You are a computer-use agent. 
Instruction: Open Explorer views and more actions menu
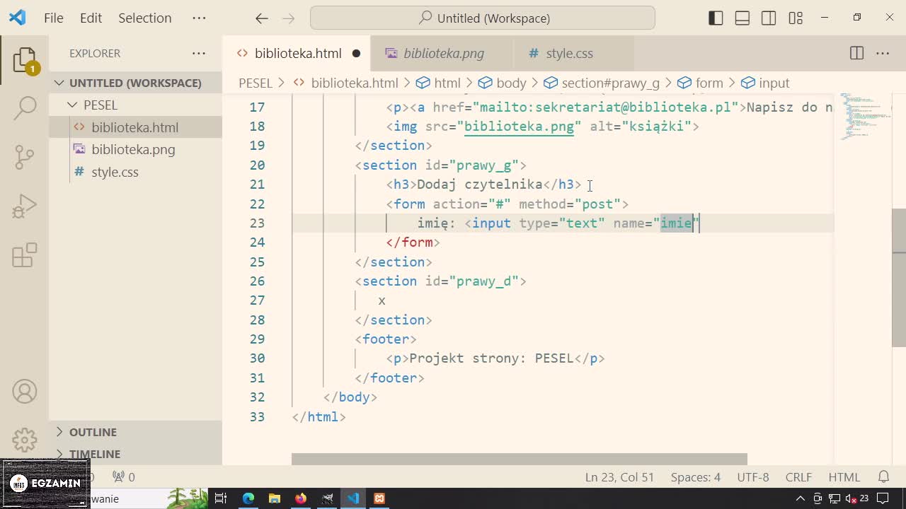(x=199, y=53)
